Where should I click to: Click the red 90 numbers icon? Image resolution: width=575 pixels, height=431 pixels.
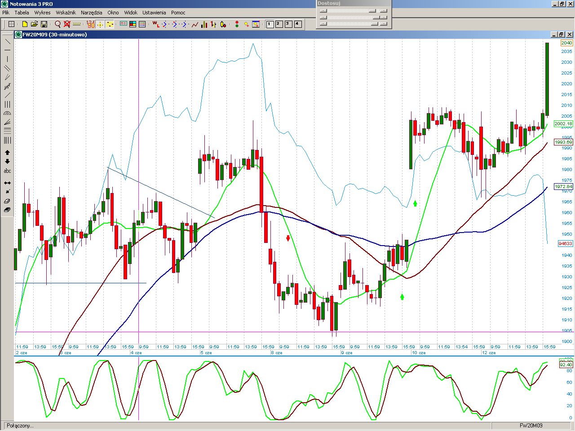click(x=91, y=24)
